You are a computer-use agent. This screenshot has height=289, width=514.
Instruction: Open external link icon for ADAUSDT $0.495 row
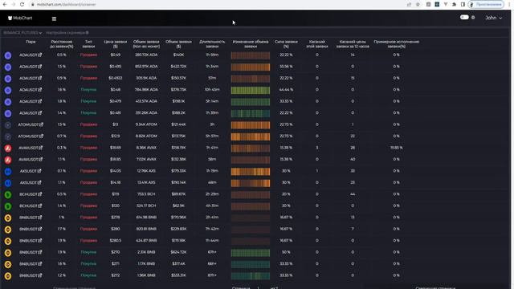click(x=40, y=67)
